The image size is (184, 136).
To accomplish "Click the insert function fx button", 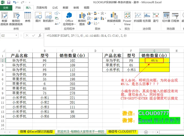I will pos(40,35).
